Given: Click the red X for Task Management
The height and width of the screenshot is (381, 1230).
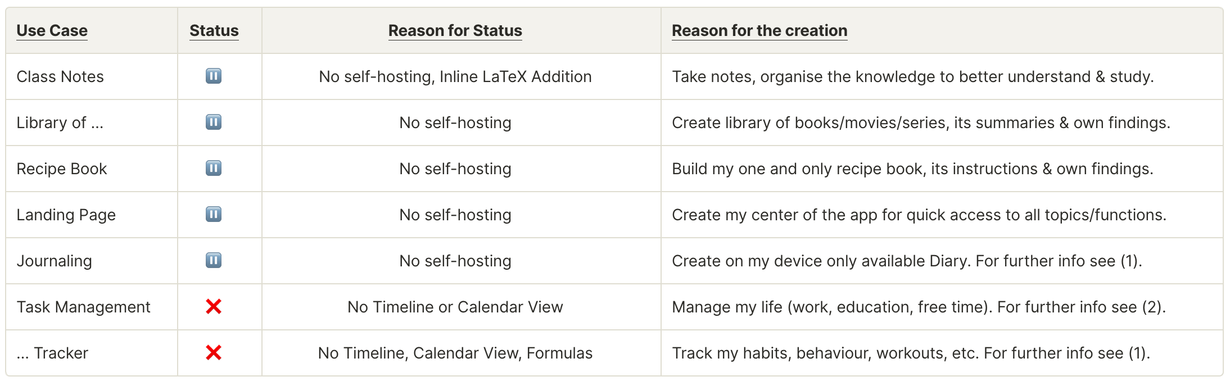Looking at the screenshot, I should 214,306.
